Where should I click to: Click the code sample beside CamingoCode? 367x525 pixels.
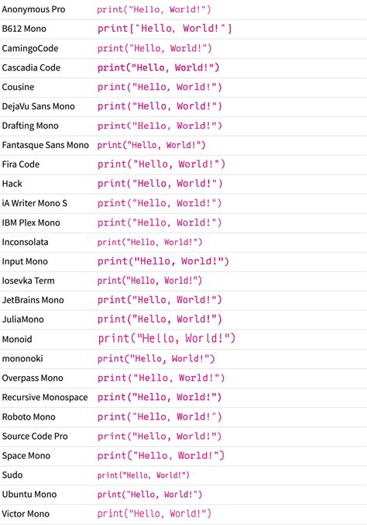tap(154, 49)
